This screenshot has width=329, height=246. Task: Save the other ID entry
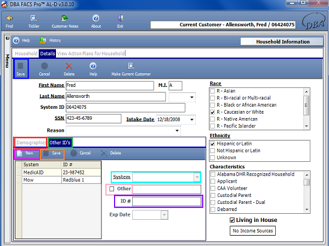(52, 154)
